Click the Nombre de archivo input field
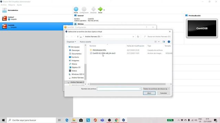The height and width of the screenshot is (123, 220). (119, 89)
